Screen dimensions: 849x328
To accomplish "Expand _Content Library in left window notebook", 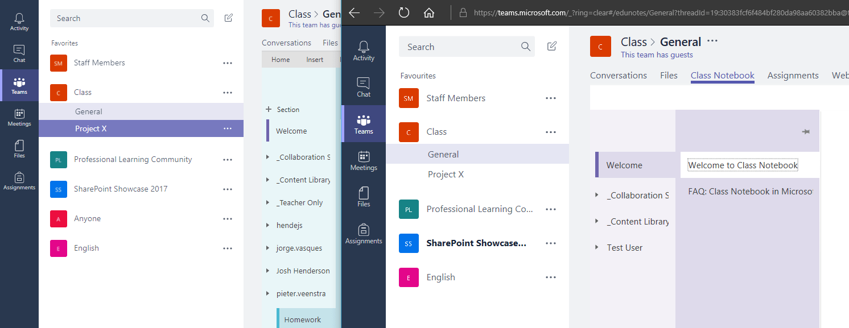I will click(268, 180).
